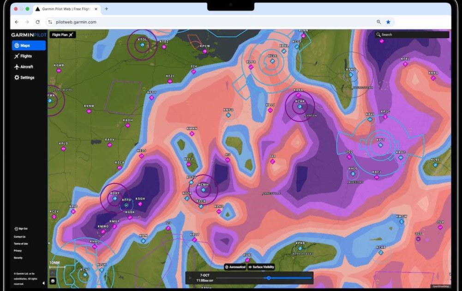462x291 pixels.
Task: Open the Terms of Use link
Action: (x=21, y=243)
